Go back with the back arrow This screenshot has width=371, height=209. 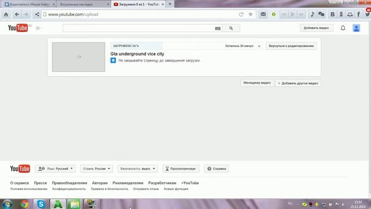pos(17,15)
